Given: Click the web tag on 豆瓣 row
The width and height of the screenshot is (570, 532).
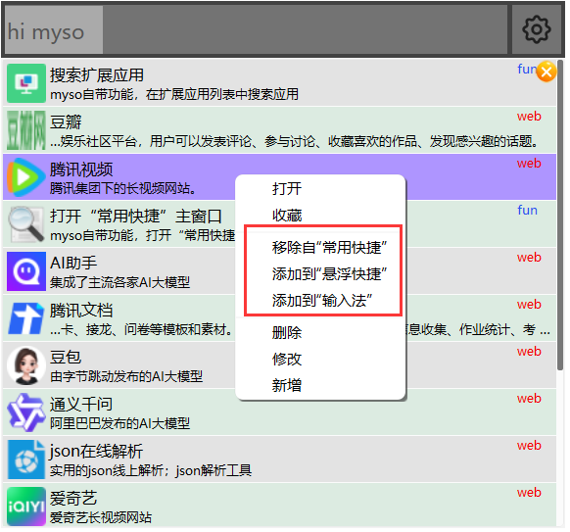Looking at the screenshot, I should coord(529,117).
